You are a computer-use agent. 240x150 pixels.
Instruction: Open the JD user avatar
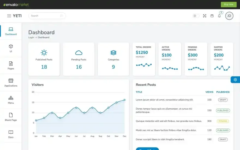click(x=229, y=16)
